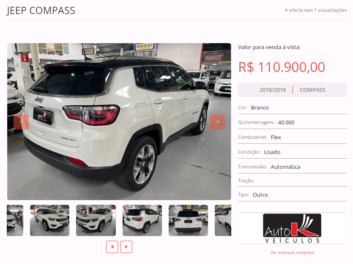The image size is (353, 264).
Task: Click the 2018/2018 year label
Action: point(273,90)
